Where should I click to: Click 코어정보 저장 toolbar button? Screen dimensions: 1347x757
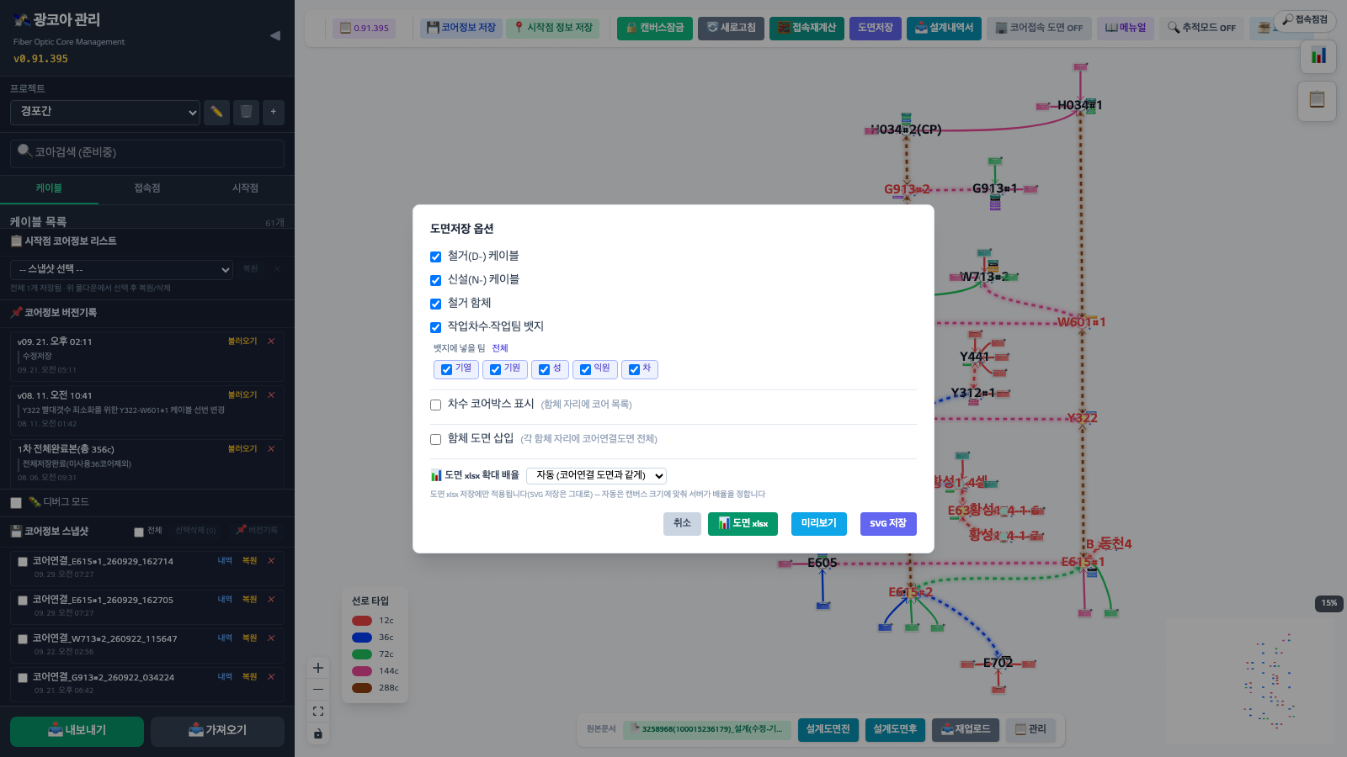click(461, 28)
